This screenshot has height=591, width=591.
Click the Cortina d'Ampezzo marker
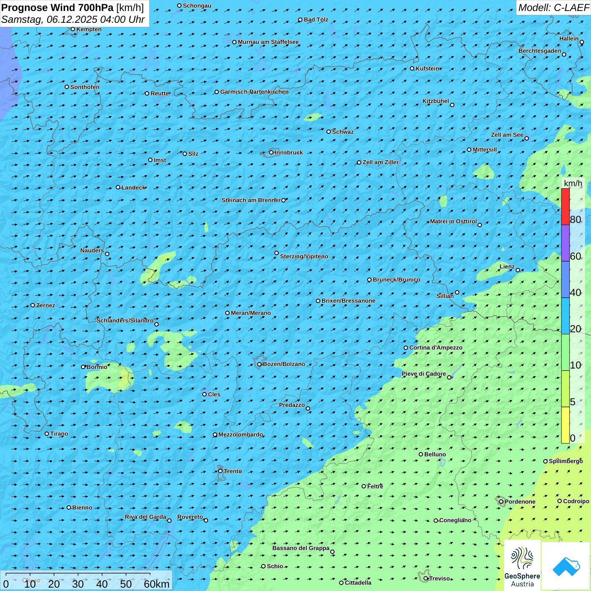pos(406,348)
